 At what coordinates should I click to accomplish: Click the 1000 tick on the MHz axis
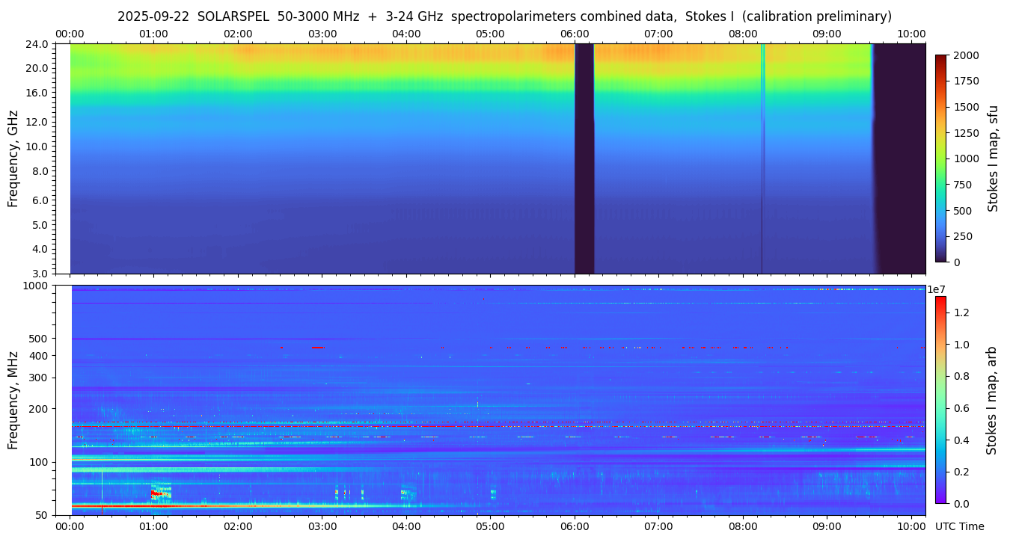pyautogui.click(x=36, y=286)
